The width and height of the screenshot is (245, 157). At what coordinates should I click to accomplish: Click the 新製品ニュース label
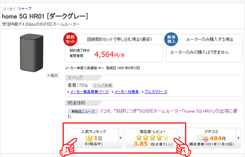coord(83,111)
